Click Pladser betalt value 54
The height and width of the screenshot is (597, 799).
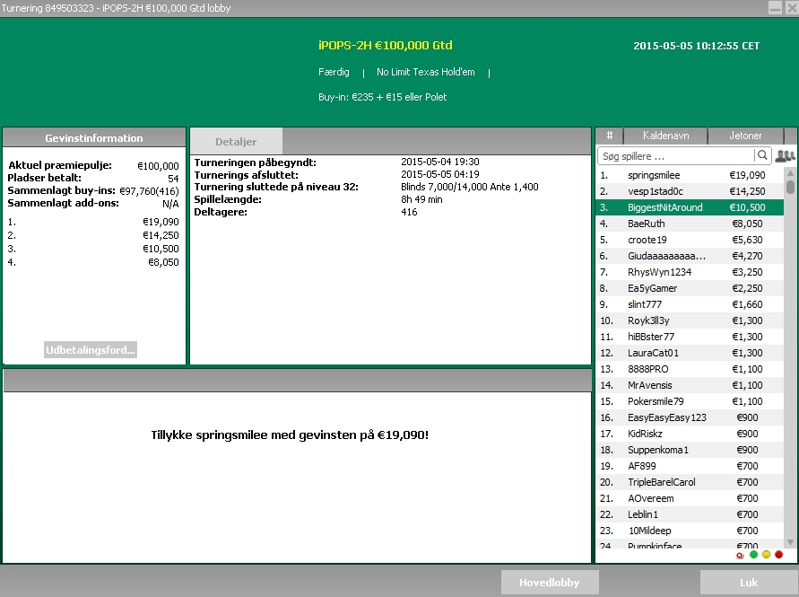(x=173, y=179)
